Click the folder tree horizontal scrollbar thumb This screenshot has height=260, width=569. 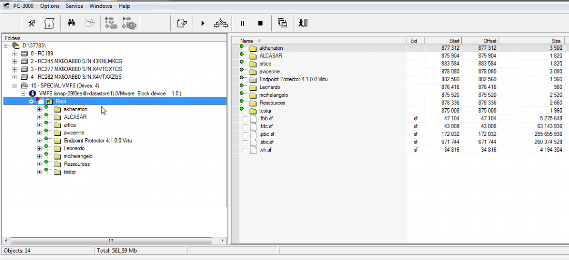click(111, 241)
